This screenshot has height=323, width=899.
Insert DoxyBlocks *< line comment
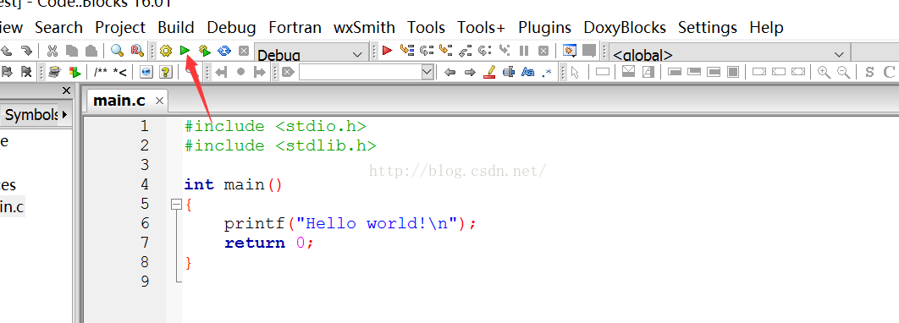119,72
